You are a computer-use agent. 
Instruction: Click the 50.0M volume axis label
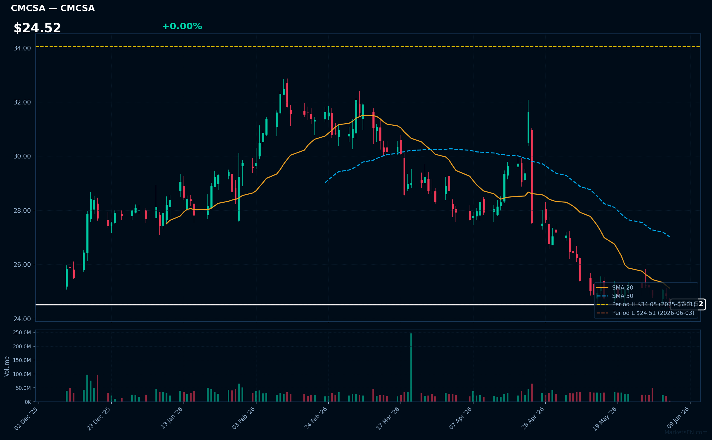[x=23, y=388]
